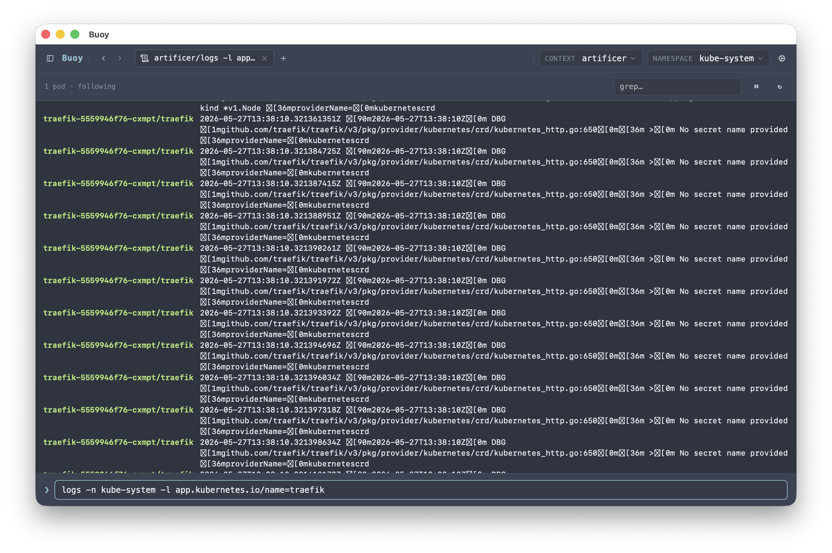Viewport: 832px width, 553px height.
Task: Click the Buoy window title
Action: (x=99, y=35)
